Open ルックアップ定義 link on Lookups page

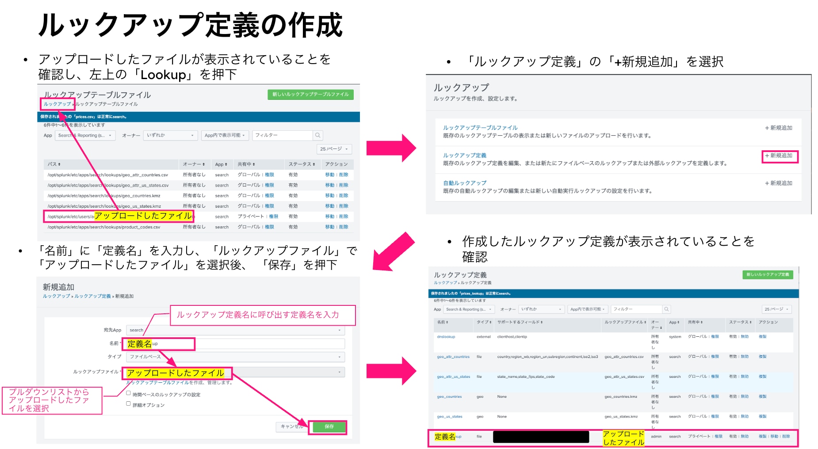coord(465,156)
